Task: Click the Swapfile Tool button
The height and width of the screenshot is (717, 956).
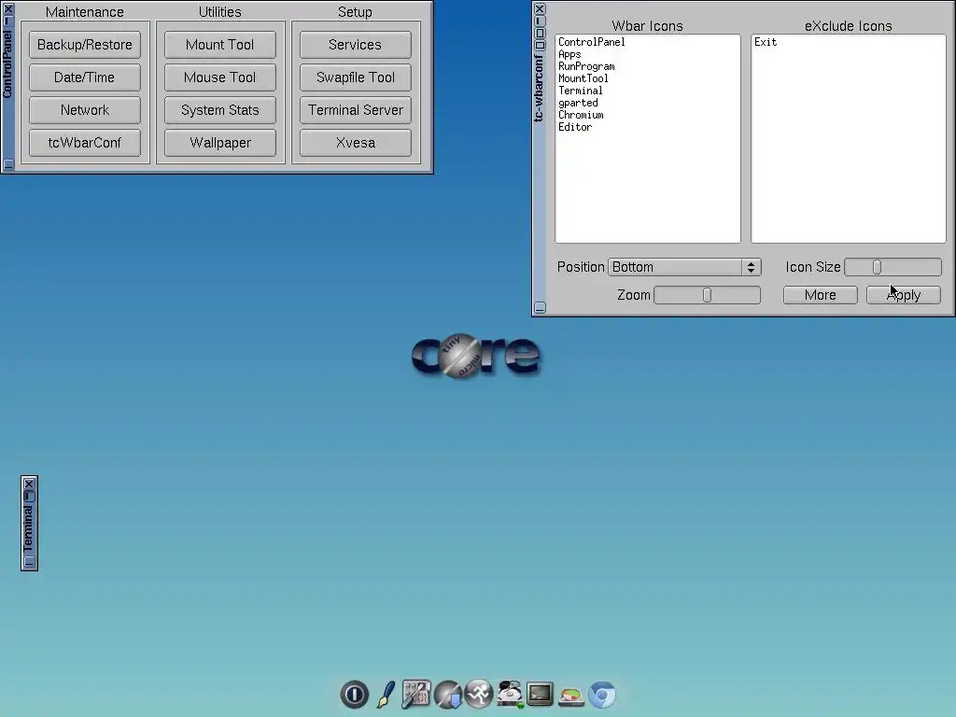Action: (x=356, y=77)
